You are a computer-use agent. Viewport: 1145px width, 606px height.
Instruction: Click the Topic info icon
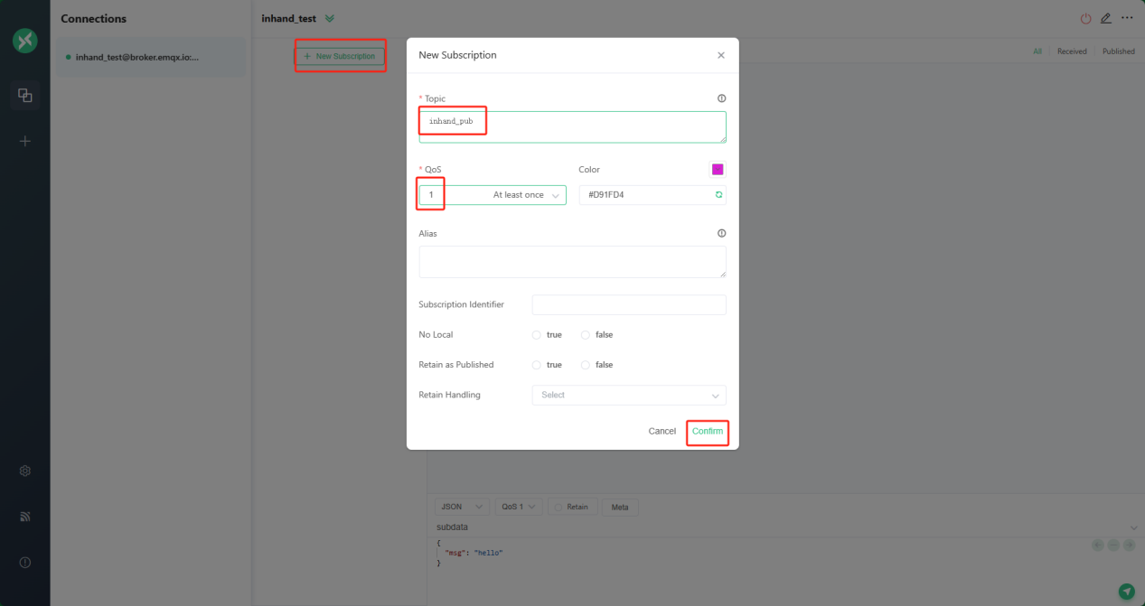click(x=721, y=98)
